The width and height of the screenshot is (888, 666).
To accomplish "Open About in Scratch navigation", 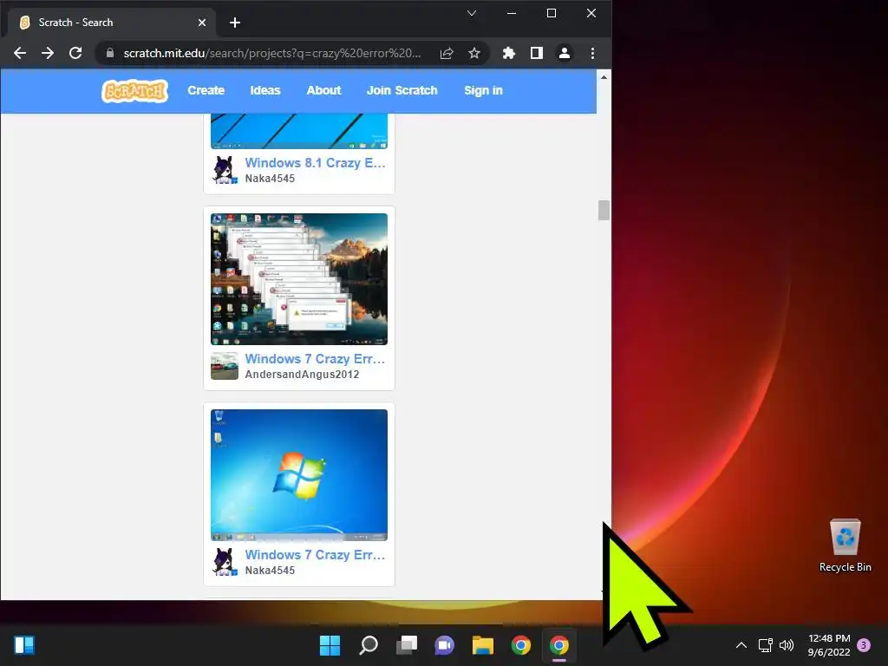I will 324,90.
